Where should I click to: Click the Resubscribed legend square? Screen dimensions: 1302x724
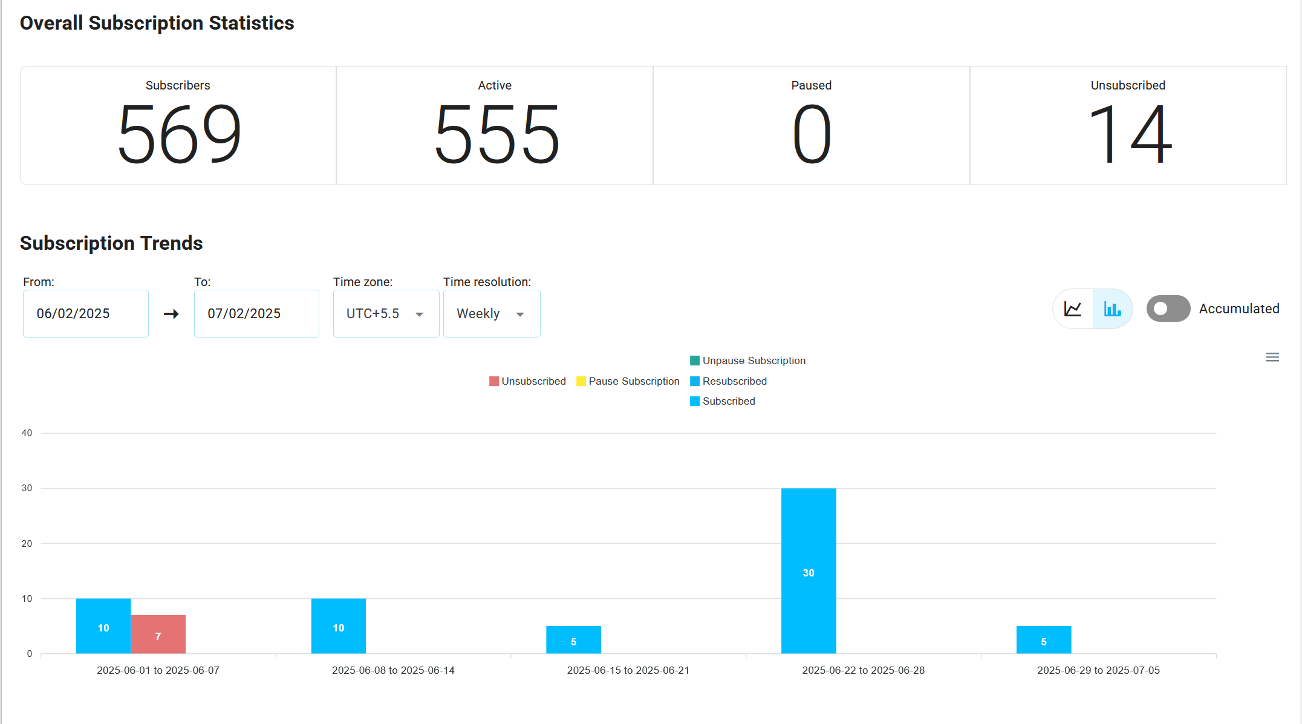[694, 381]
